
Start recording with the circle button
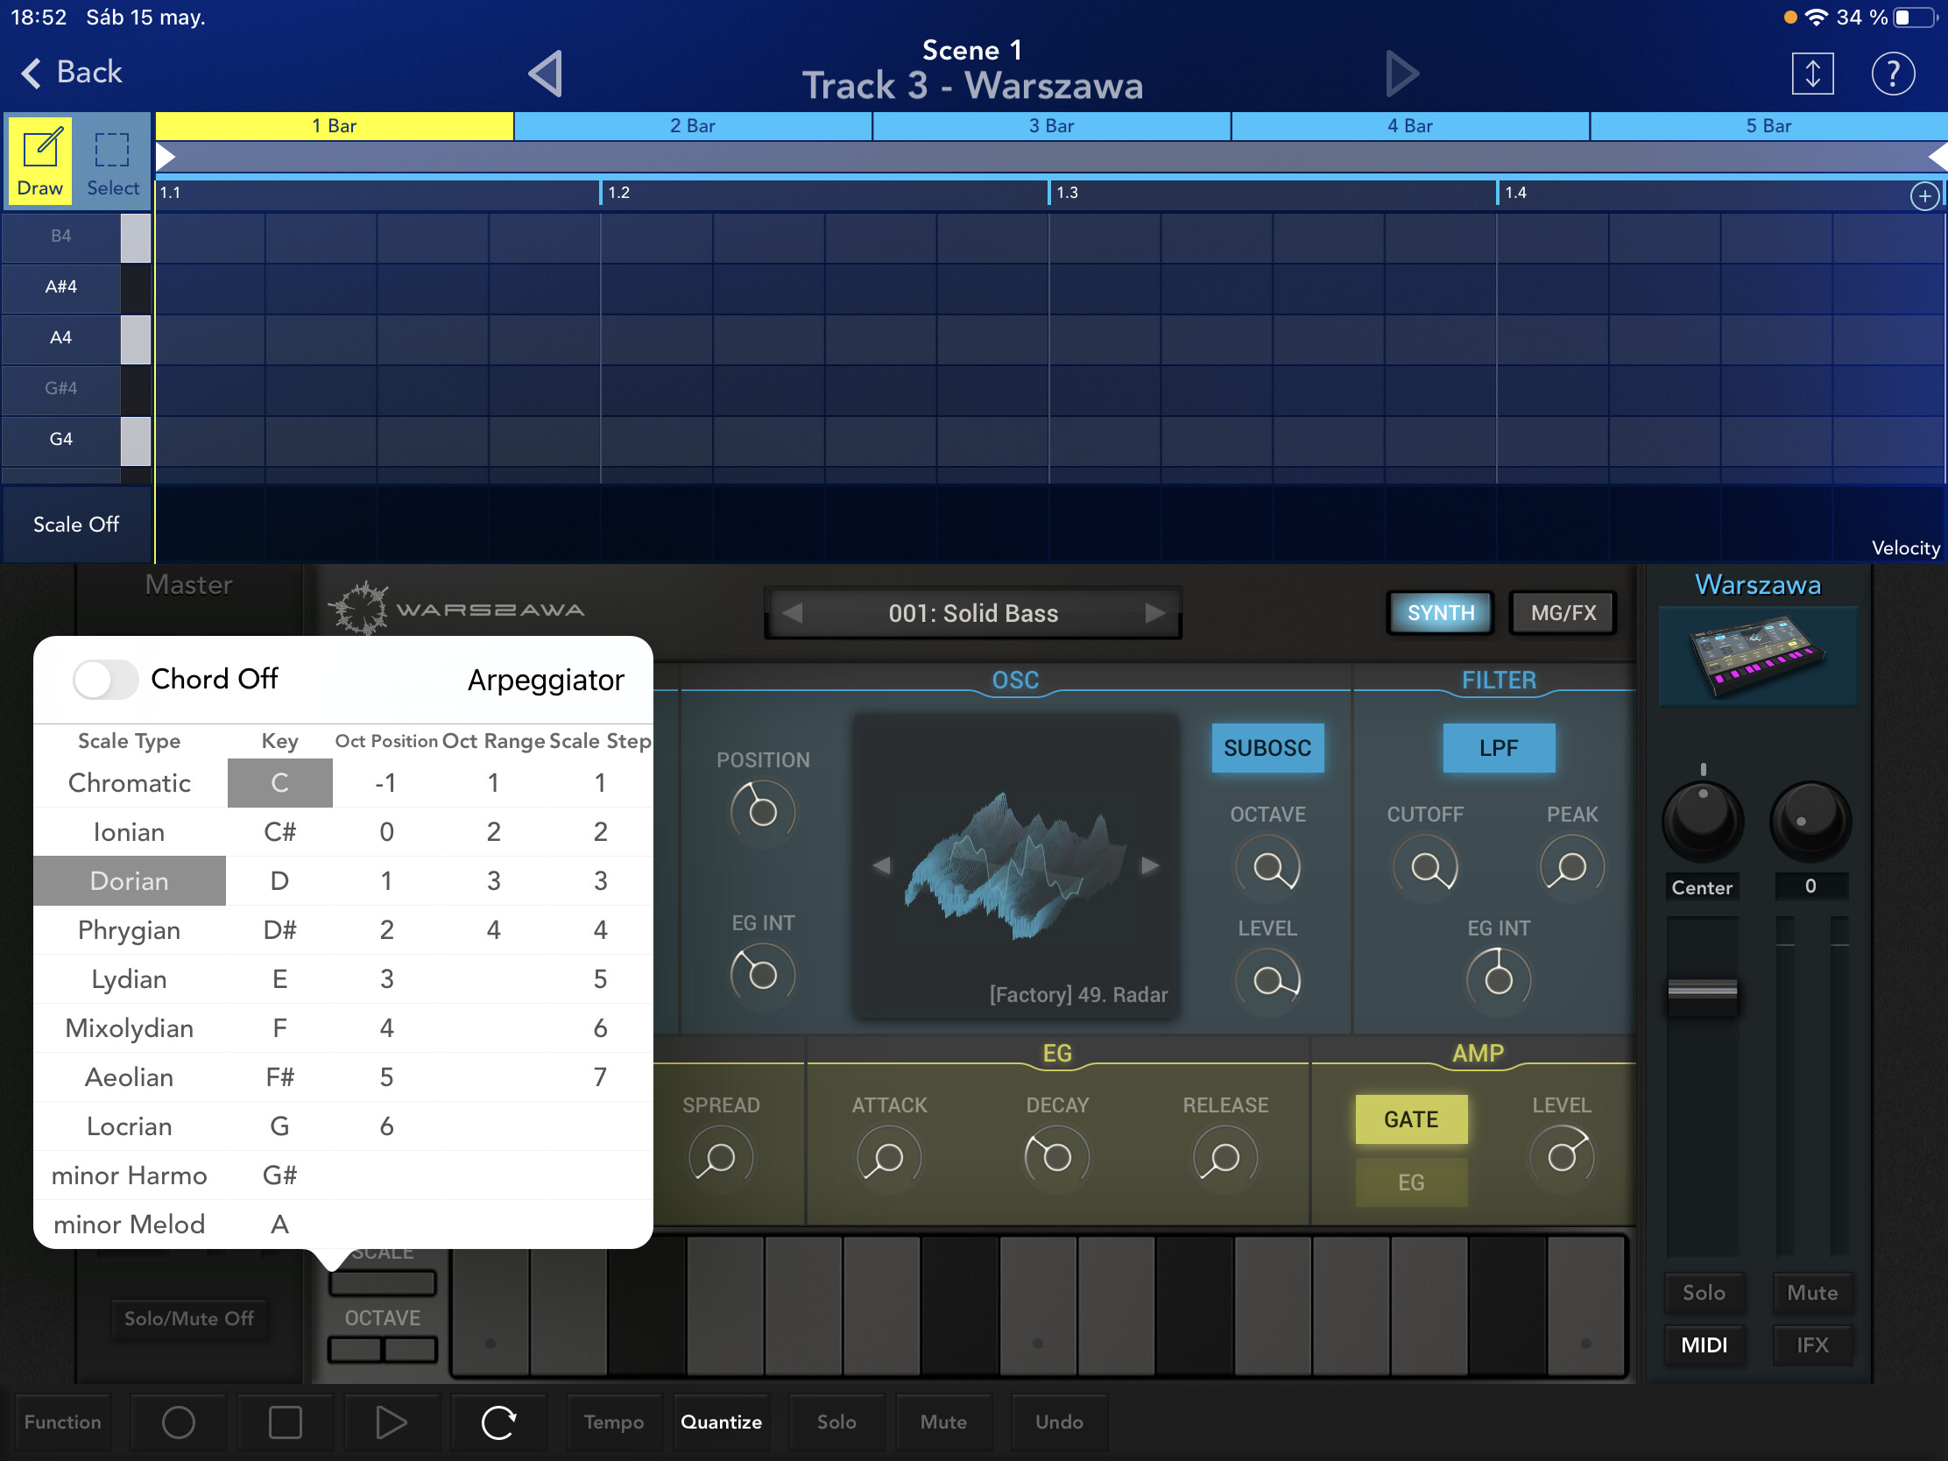tap(178, 1422)
